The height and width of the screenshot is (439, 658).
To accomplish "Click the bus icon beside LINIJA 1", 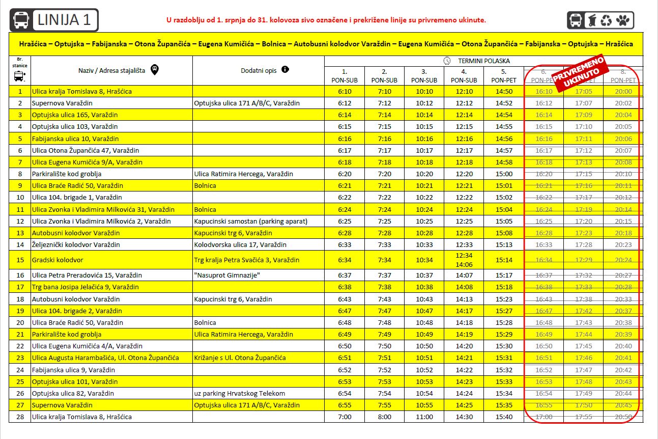I will click(21, 20).
